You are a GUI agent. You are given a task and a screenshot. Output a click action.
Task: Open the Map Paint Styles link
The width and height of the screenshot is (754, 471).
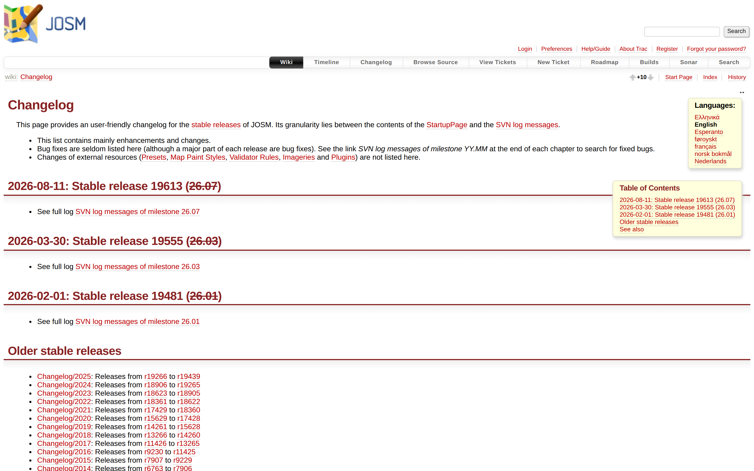[x=198, y=157]
